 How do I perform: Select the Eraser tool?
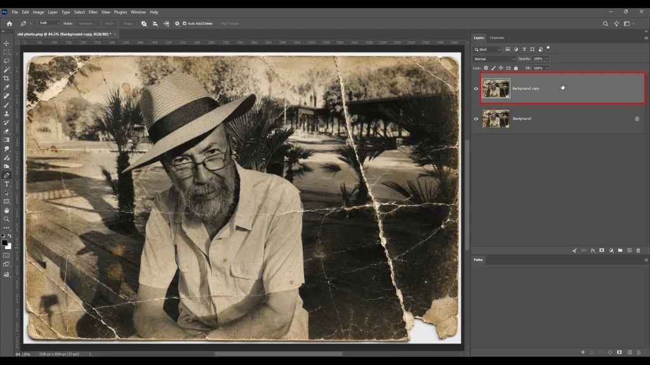6,131
